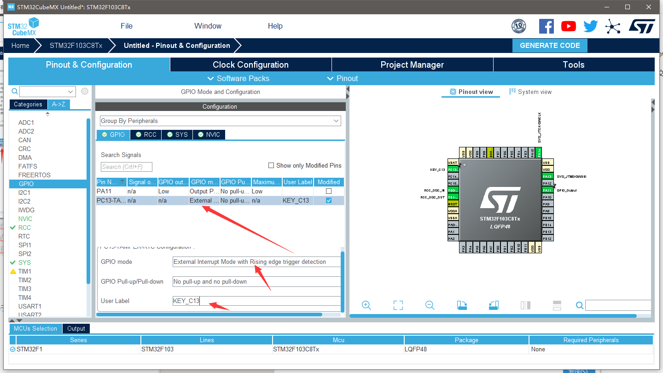Open the Facebook icon
The image size is (663, 373).
point(546,26)
